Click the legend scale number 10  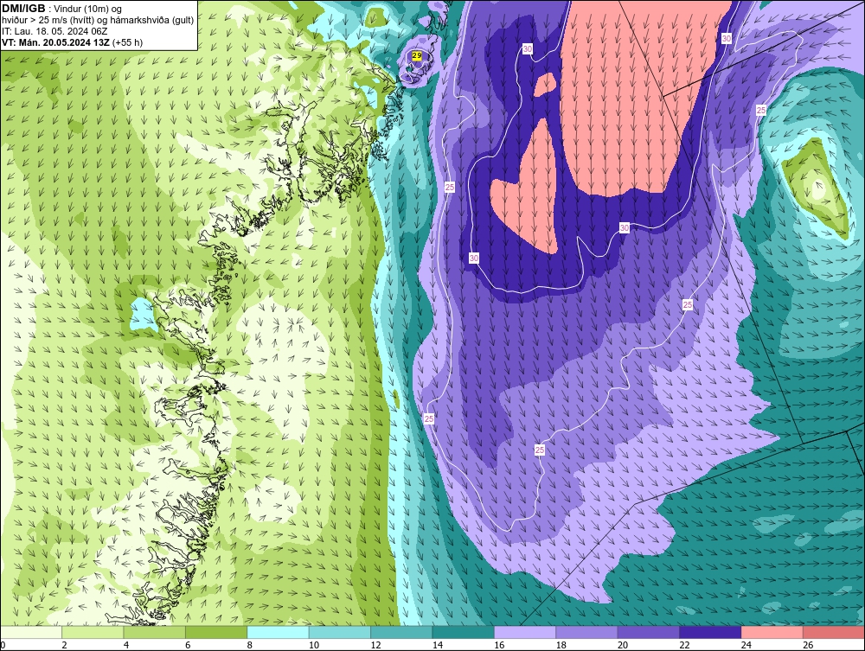(313, 645)
